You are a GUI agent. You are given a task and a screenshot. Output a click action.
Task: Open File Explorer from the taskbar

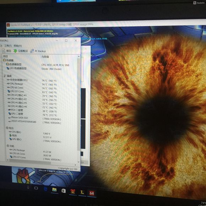pos(54,190)
